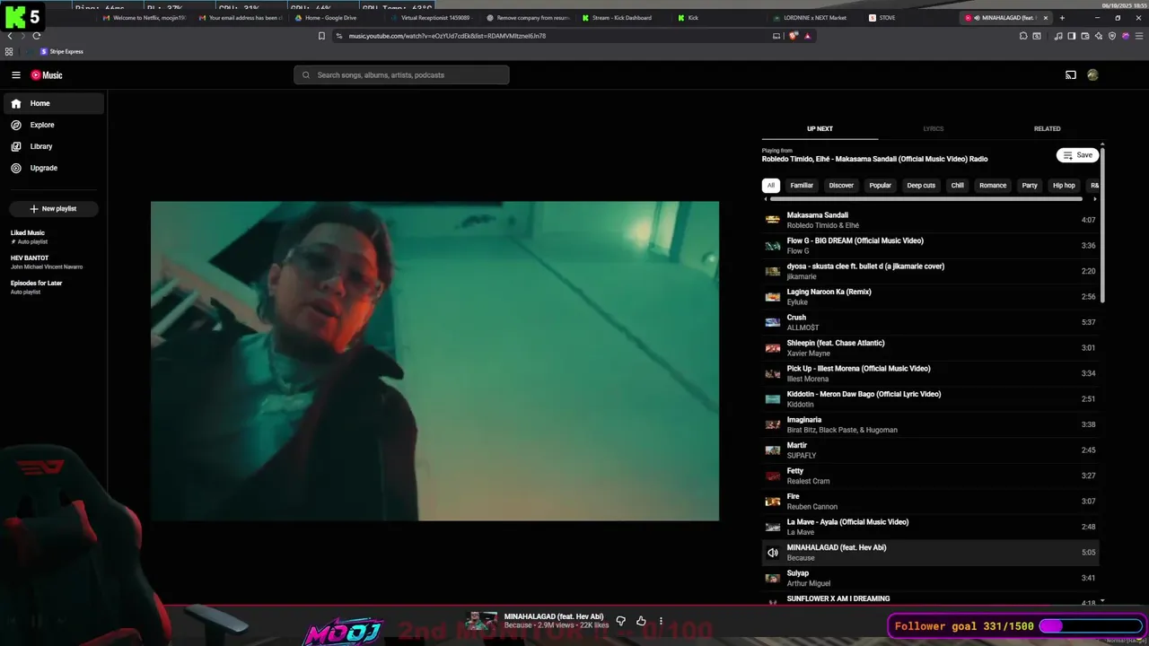1149x646 pixels.
Task: Click the playing music video
Action: 434,361
